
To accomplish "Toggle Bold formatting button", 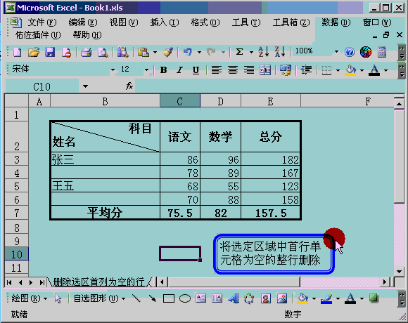I will click(164, 70).
